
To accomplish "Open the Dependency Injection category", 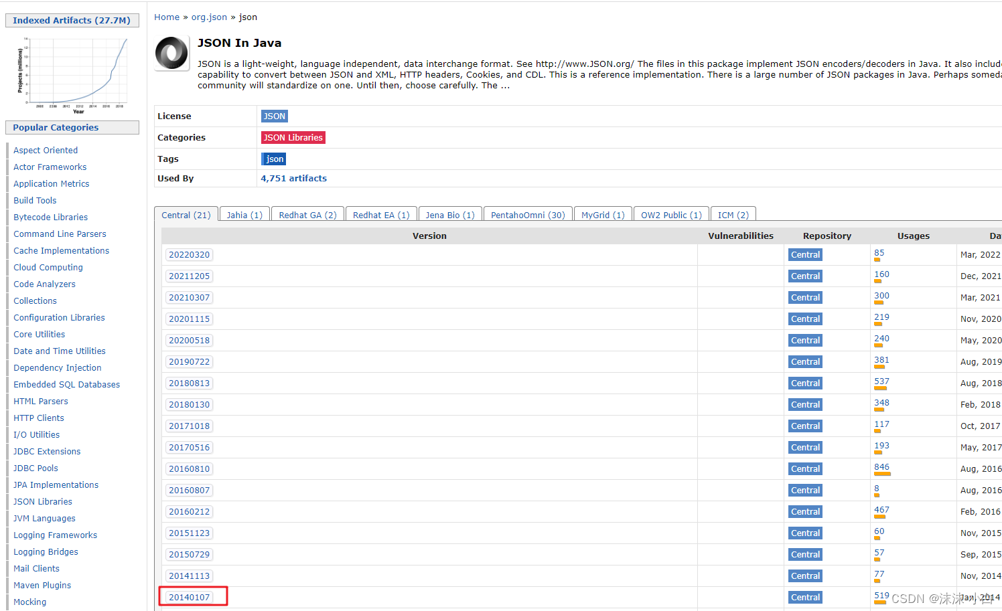I will click(x=58, y=368).
